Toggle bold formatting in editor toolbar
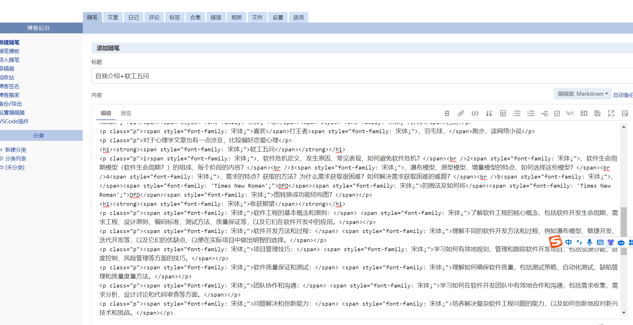The width and height of the screenshot is (633, 325). click(x=447, y=113)
